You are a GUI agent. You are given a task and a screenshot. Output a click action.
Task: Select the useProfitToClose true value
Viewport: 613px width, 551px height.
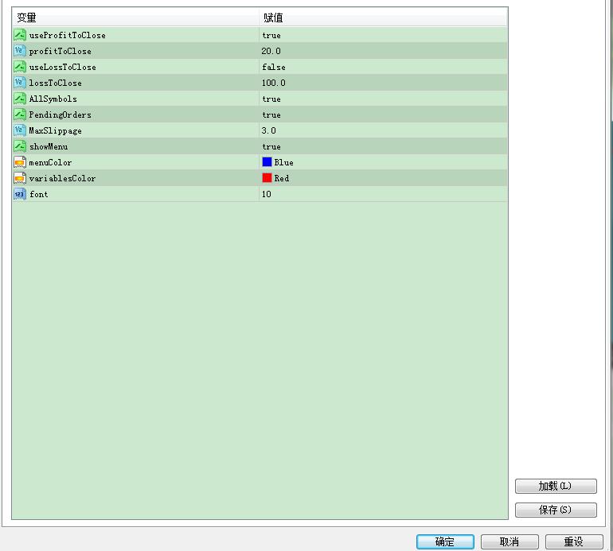271,35
